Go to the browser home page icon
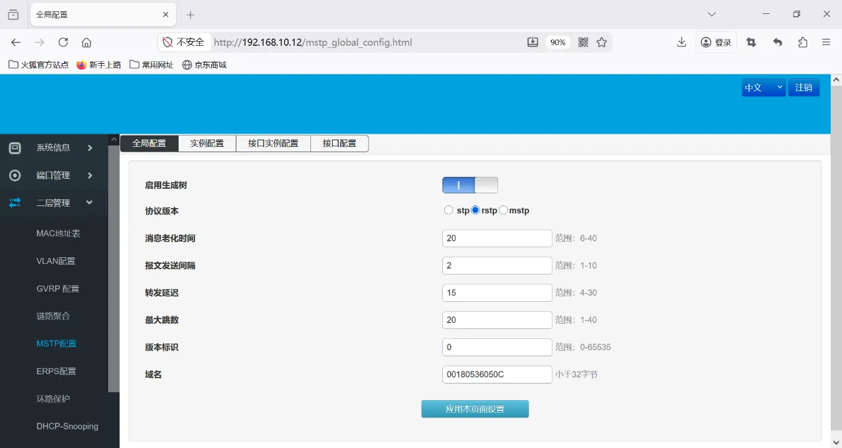 (x=86, y=43)
